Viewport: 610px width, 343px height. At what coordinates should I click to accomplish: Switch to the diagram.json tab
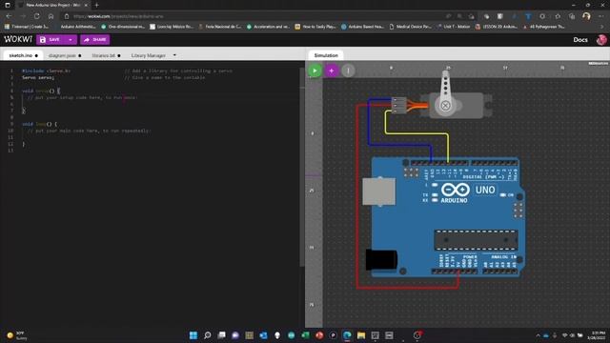[x=65, y=55]
